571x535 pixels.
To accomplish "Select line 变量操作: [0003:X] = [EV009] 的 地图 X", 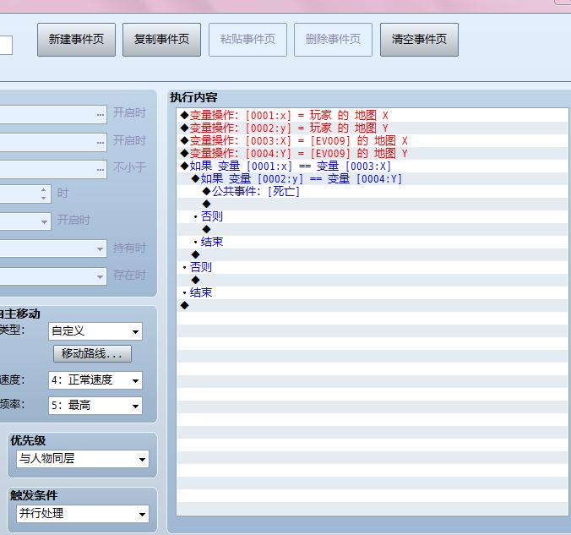I will coord(373,140).
